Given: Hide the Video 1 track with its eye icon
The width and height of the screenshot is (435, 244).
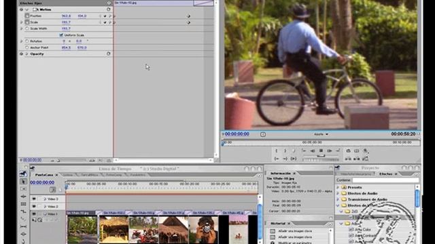Looking at the screenshot, I should (x=34, y=214).
